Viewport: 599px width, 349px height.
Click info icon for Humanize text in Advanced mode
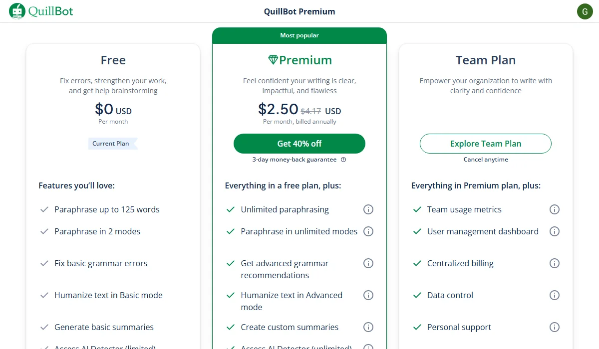(368, 295)
